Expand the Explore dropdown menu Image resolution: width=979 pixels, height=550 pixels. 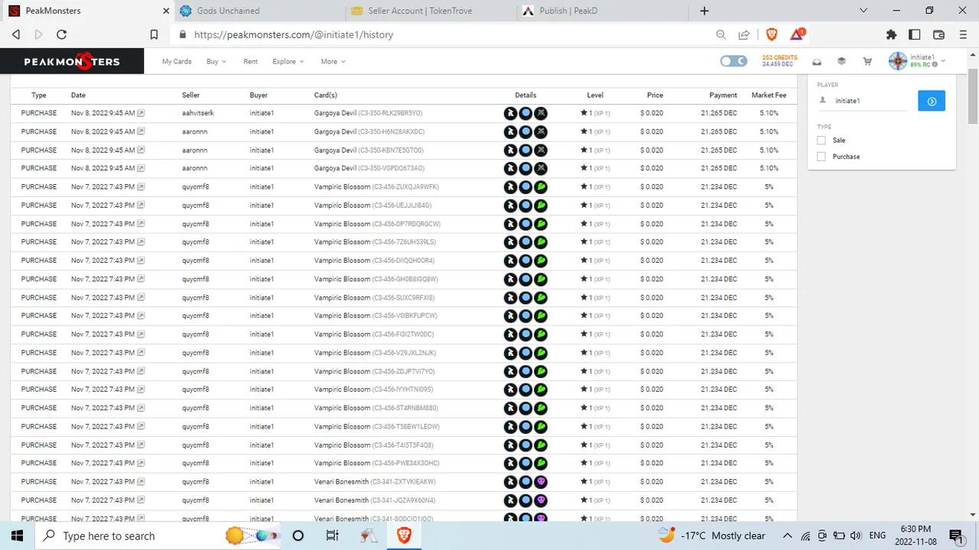tap(288, 62)
